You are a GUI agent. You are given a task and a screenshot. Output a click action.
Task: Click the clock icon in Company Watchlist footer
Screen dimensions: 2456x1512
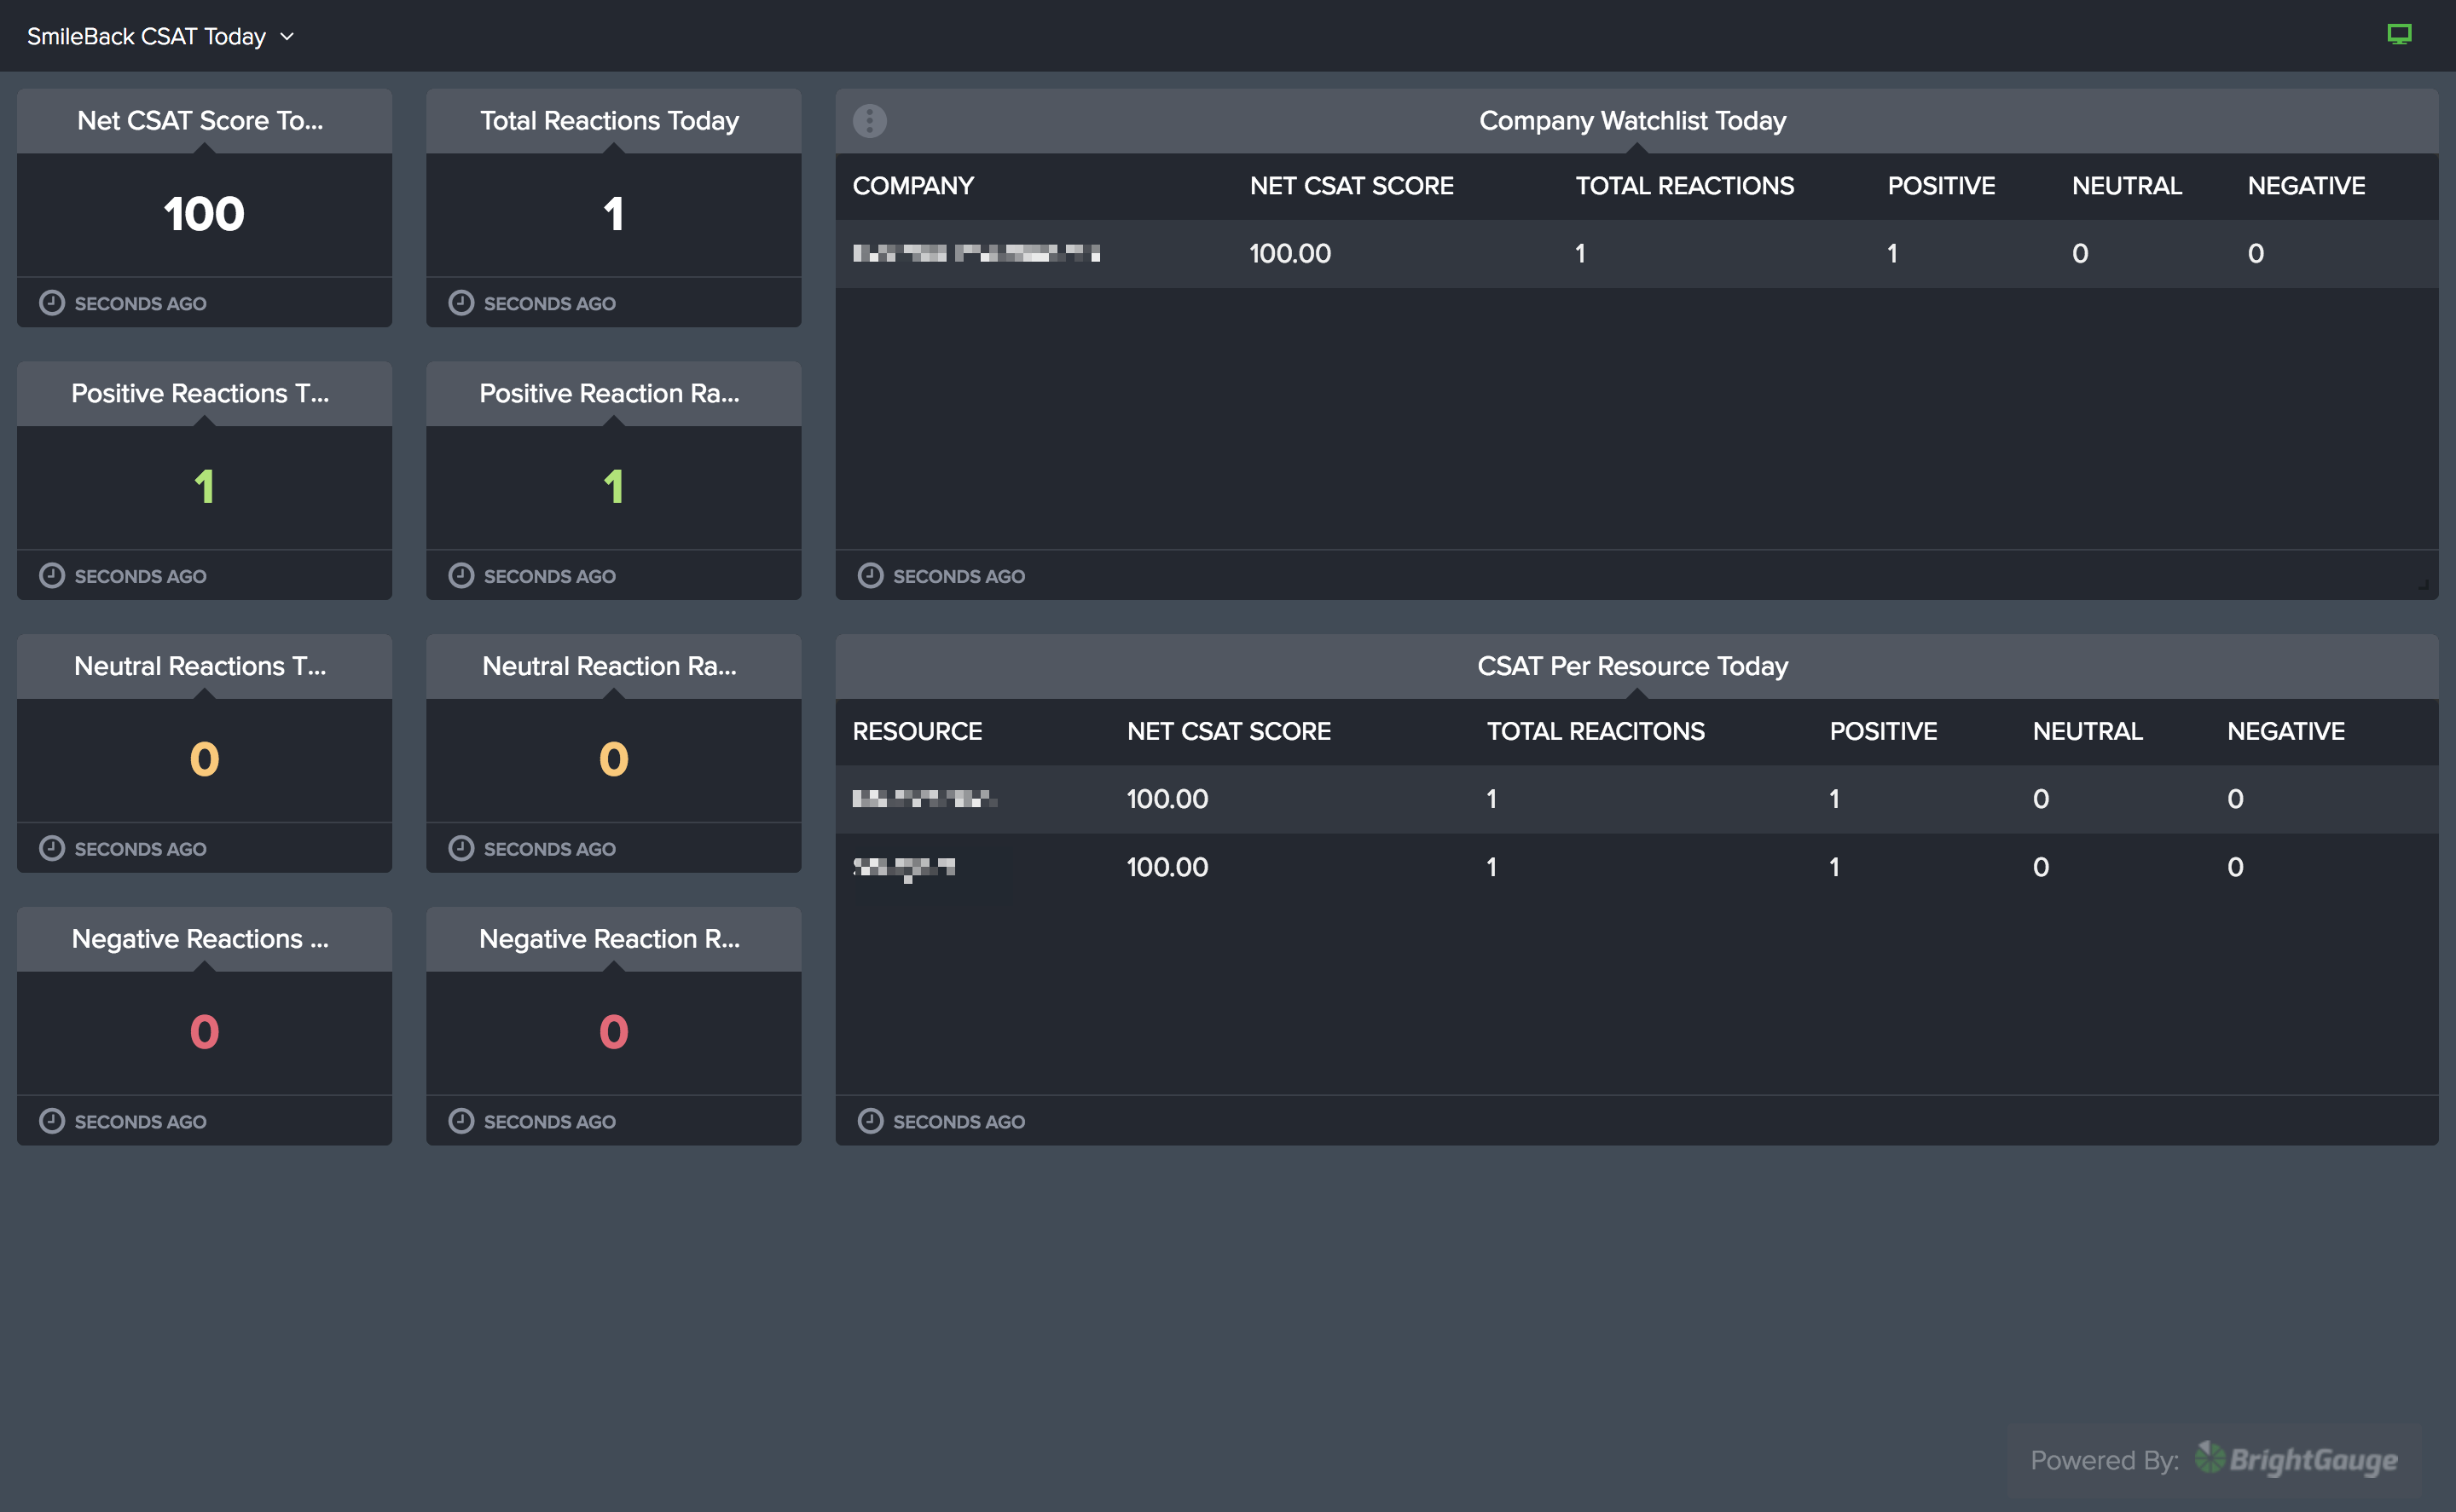click(x=871, y=576)
